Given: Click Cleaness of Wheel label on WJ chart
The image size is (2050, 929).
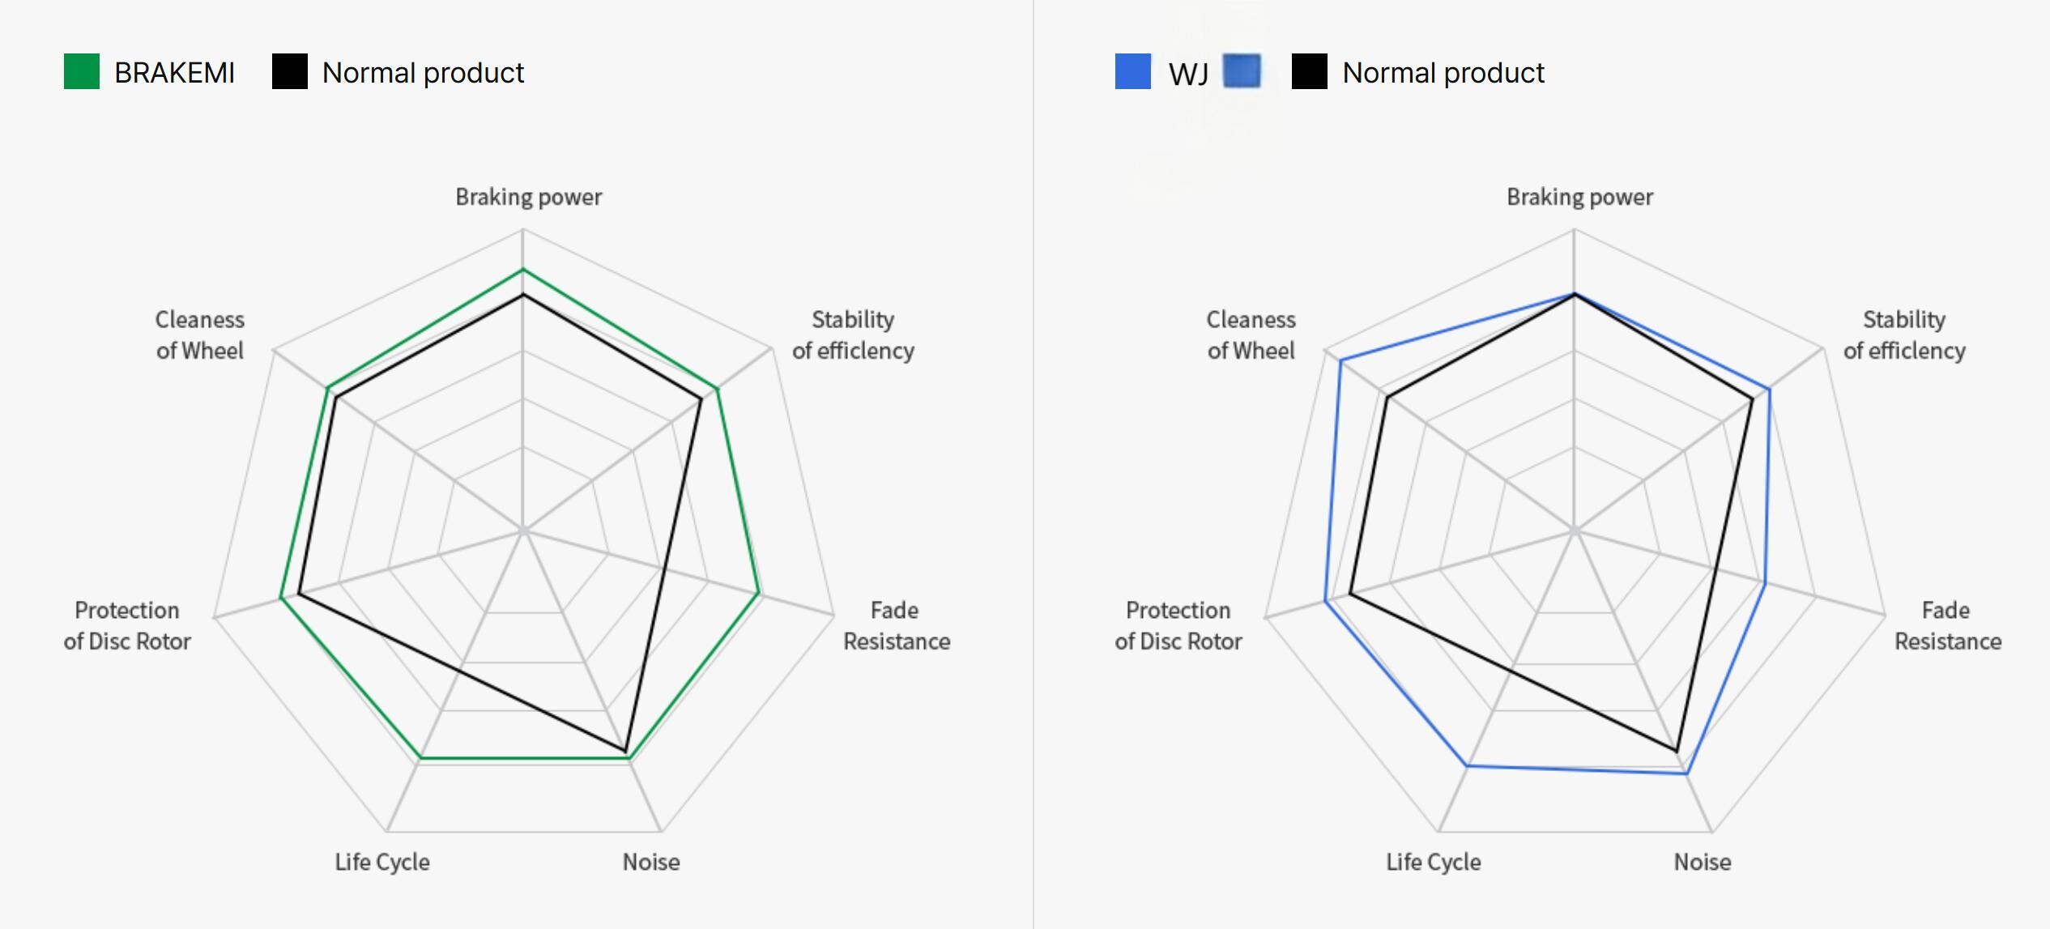Looking at the screenshot, I should (1251, 335).
